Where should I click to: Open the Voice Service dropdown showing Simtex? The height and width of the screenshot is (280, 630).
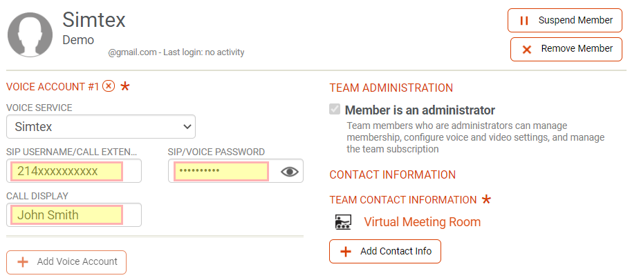point(101,127)
